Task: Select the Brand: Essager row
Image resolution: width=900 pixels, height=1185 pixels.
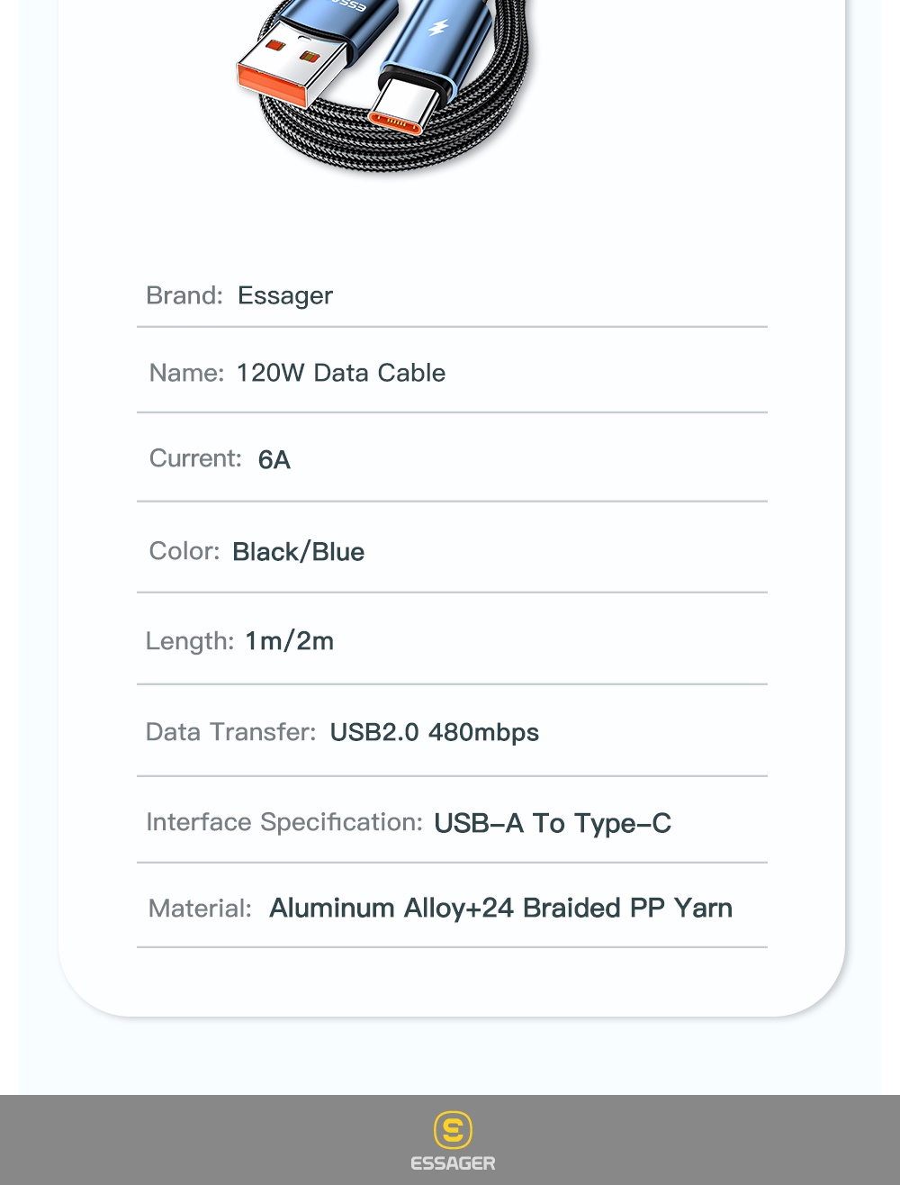Action: (x=452, y=295)
